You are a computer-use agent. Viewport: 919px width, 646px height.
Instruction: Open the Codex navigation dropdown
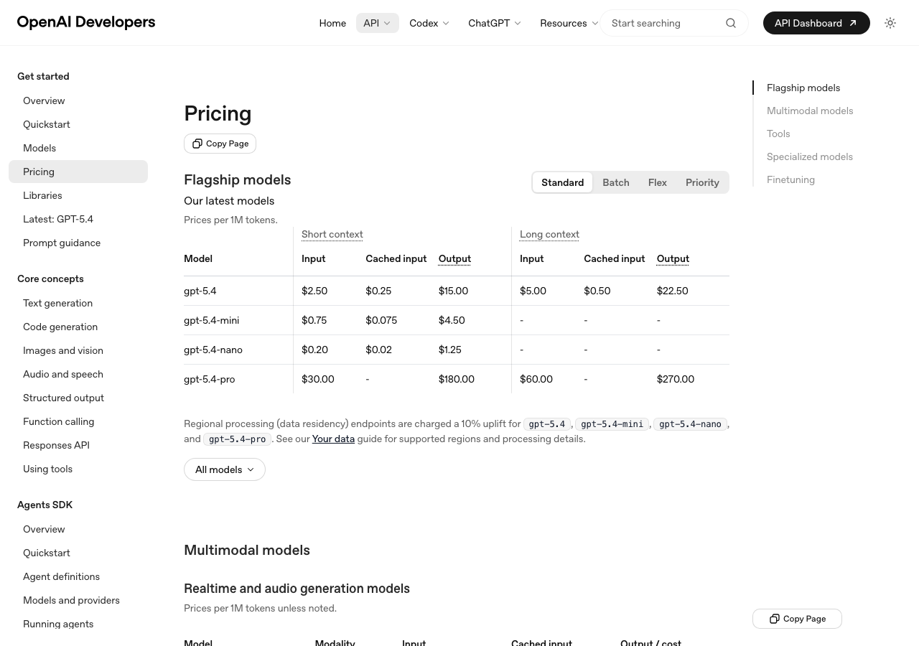click(429, 23)
